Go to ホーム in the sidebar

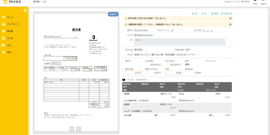point(10,17)
